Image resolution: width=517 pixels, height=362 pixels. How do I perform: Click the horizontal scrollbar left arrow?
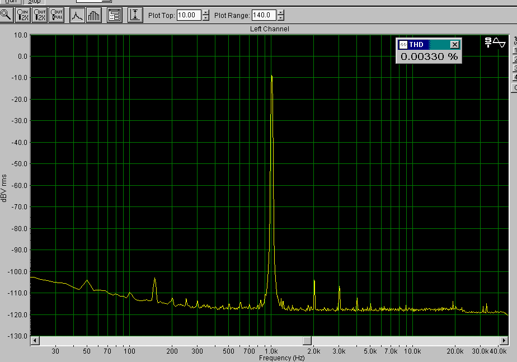(35, 341)
